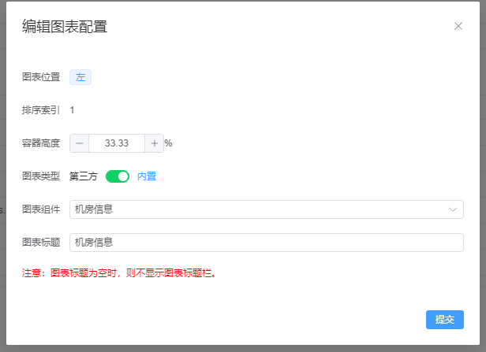
Task: Select the 内置 chart type label
Action: (x=147, y=176)
